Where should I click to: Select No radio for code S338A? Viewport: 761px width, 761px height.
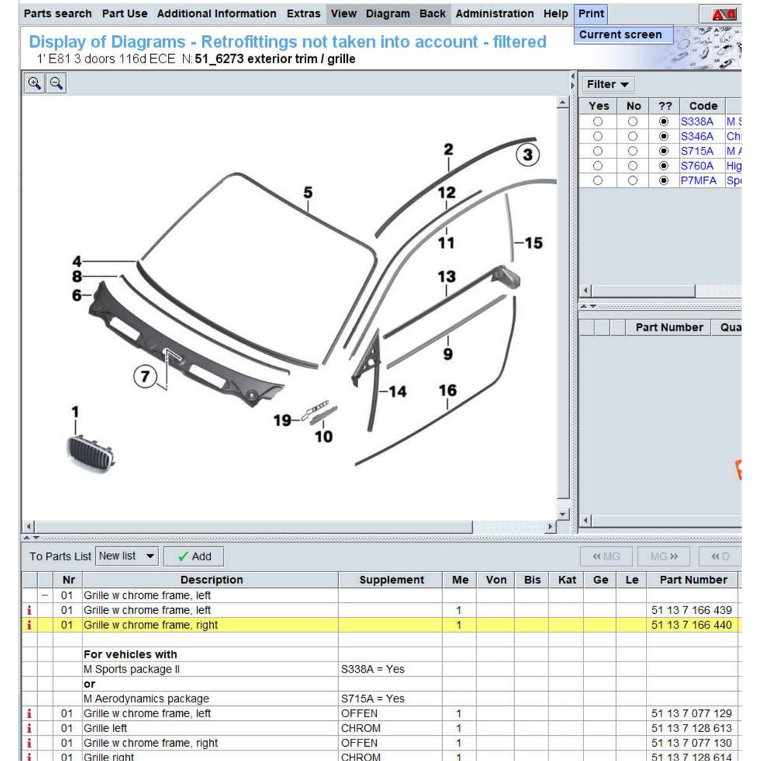pyautogui.click(x=632, y=122)
